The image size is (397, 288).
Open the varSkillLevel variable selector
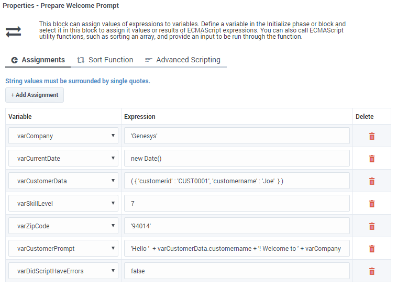[x=63, y=204]
